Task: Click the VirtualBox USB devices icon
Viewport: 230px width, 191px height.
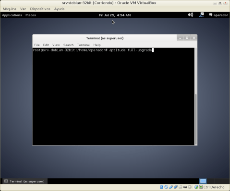Action: (171, 187)
